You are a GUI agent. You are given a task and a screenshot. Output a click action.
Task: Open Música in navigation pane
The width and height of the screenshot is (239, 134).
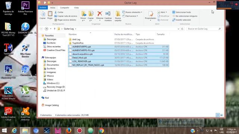coord(50,76)
